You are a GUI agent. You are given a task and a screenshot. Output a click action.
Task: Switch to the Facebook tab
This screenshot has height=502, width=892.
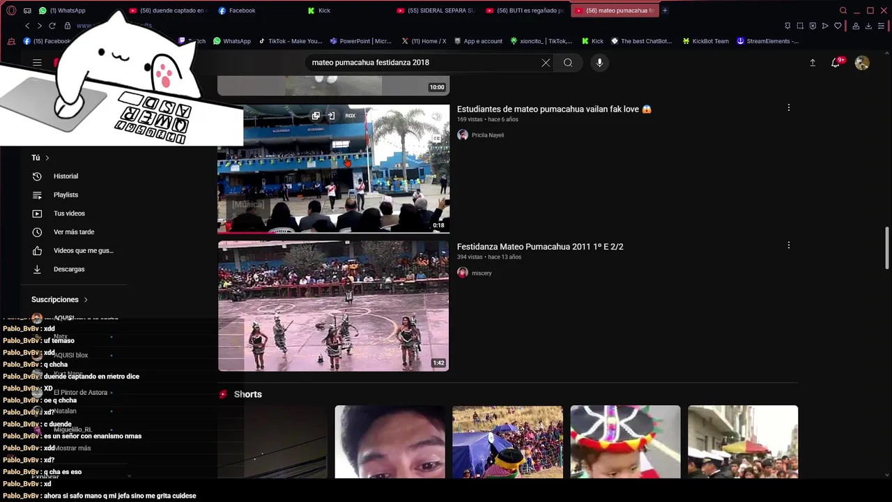tap(242, 10)
